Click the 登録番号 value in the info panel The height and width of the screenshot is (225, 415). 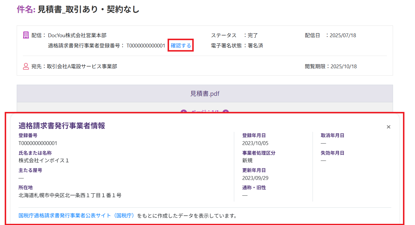pos(38,143)
